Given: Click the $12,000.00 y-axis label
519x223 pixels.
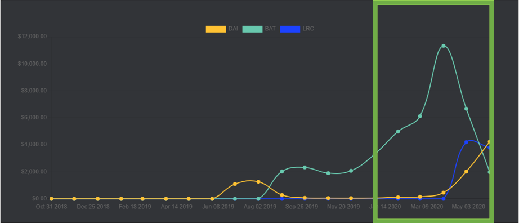Looking at the screenshot, I should click(32, 37).
